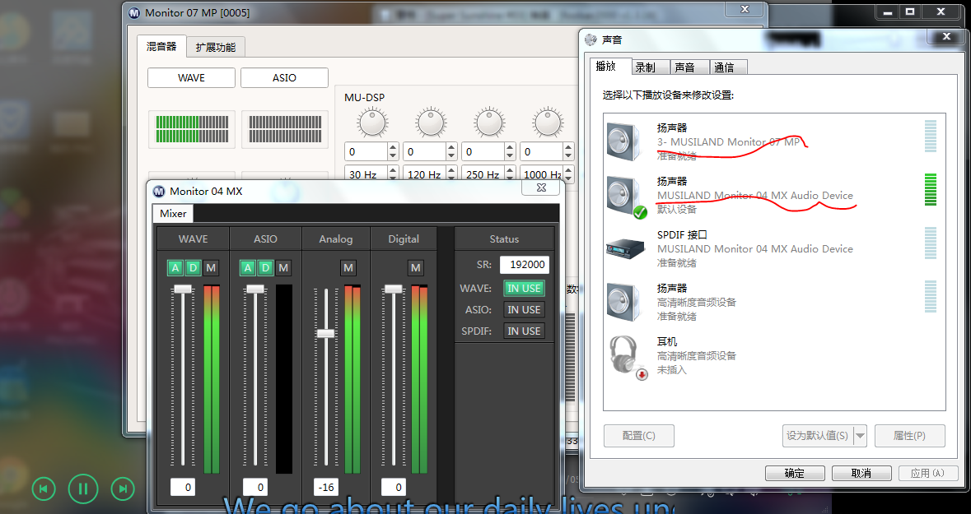The image size is (971, 514).
Task: Toggle the Digital channel M mute button
Action: (416, 268)
